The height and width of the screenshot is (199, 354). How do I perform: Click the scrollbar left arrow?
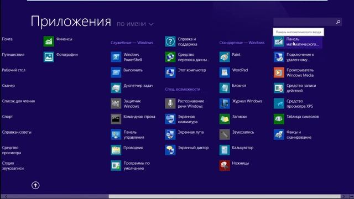pyautogui.click(x=6, y=197)
